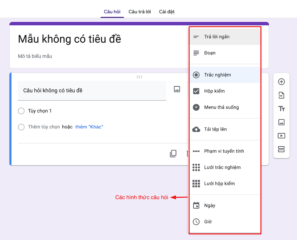The width and height of the screenshot is (297, 240).
Task: Click the add title and description icon
Action: 281,109
